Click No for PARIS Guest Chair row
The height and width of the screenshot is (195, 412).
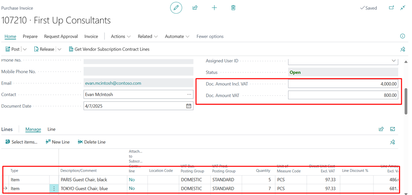pos(132,180)
